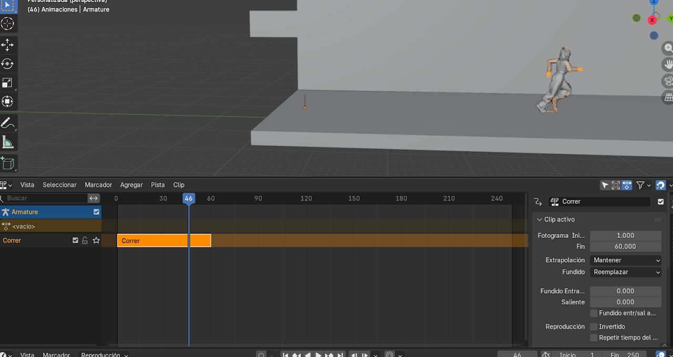This screenshot has width=673, height=357.
Task: Click the Fin frame value field showing 60.000
Action: click(x=625, y=246)
